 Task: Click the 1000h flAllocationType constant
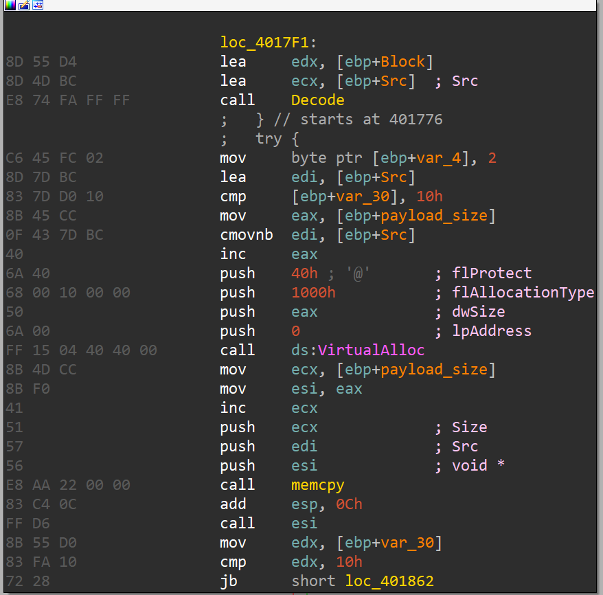(312, 292)
